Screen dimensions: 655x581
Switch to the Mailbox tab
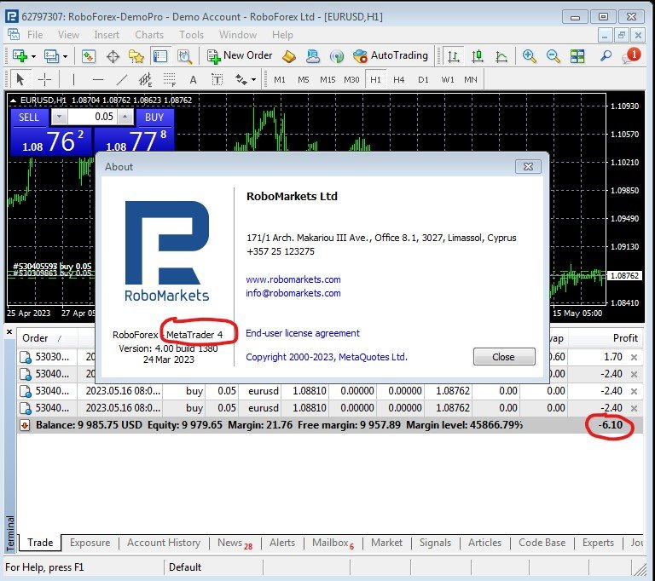click(333, 543)
